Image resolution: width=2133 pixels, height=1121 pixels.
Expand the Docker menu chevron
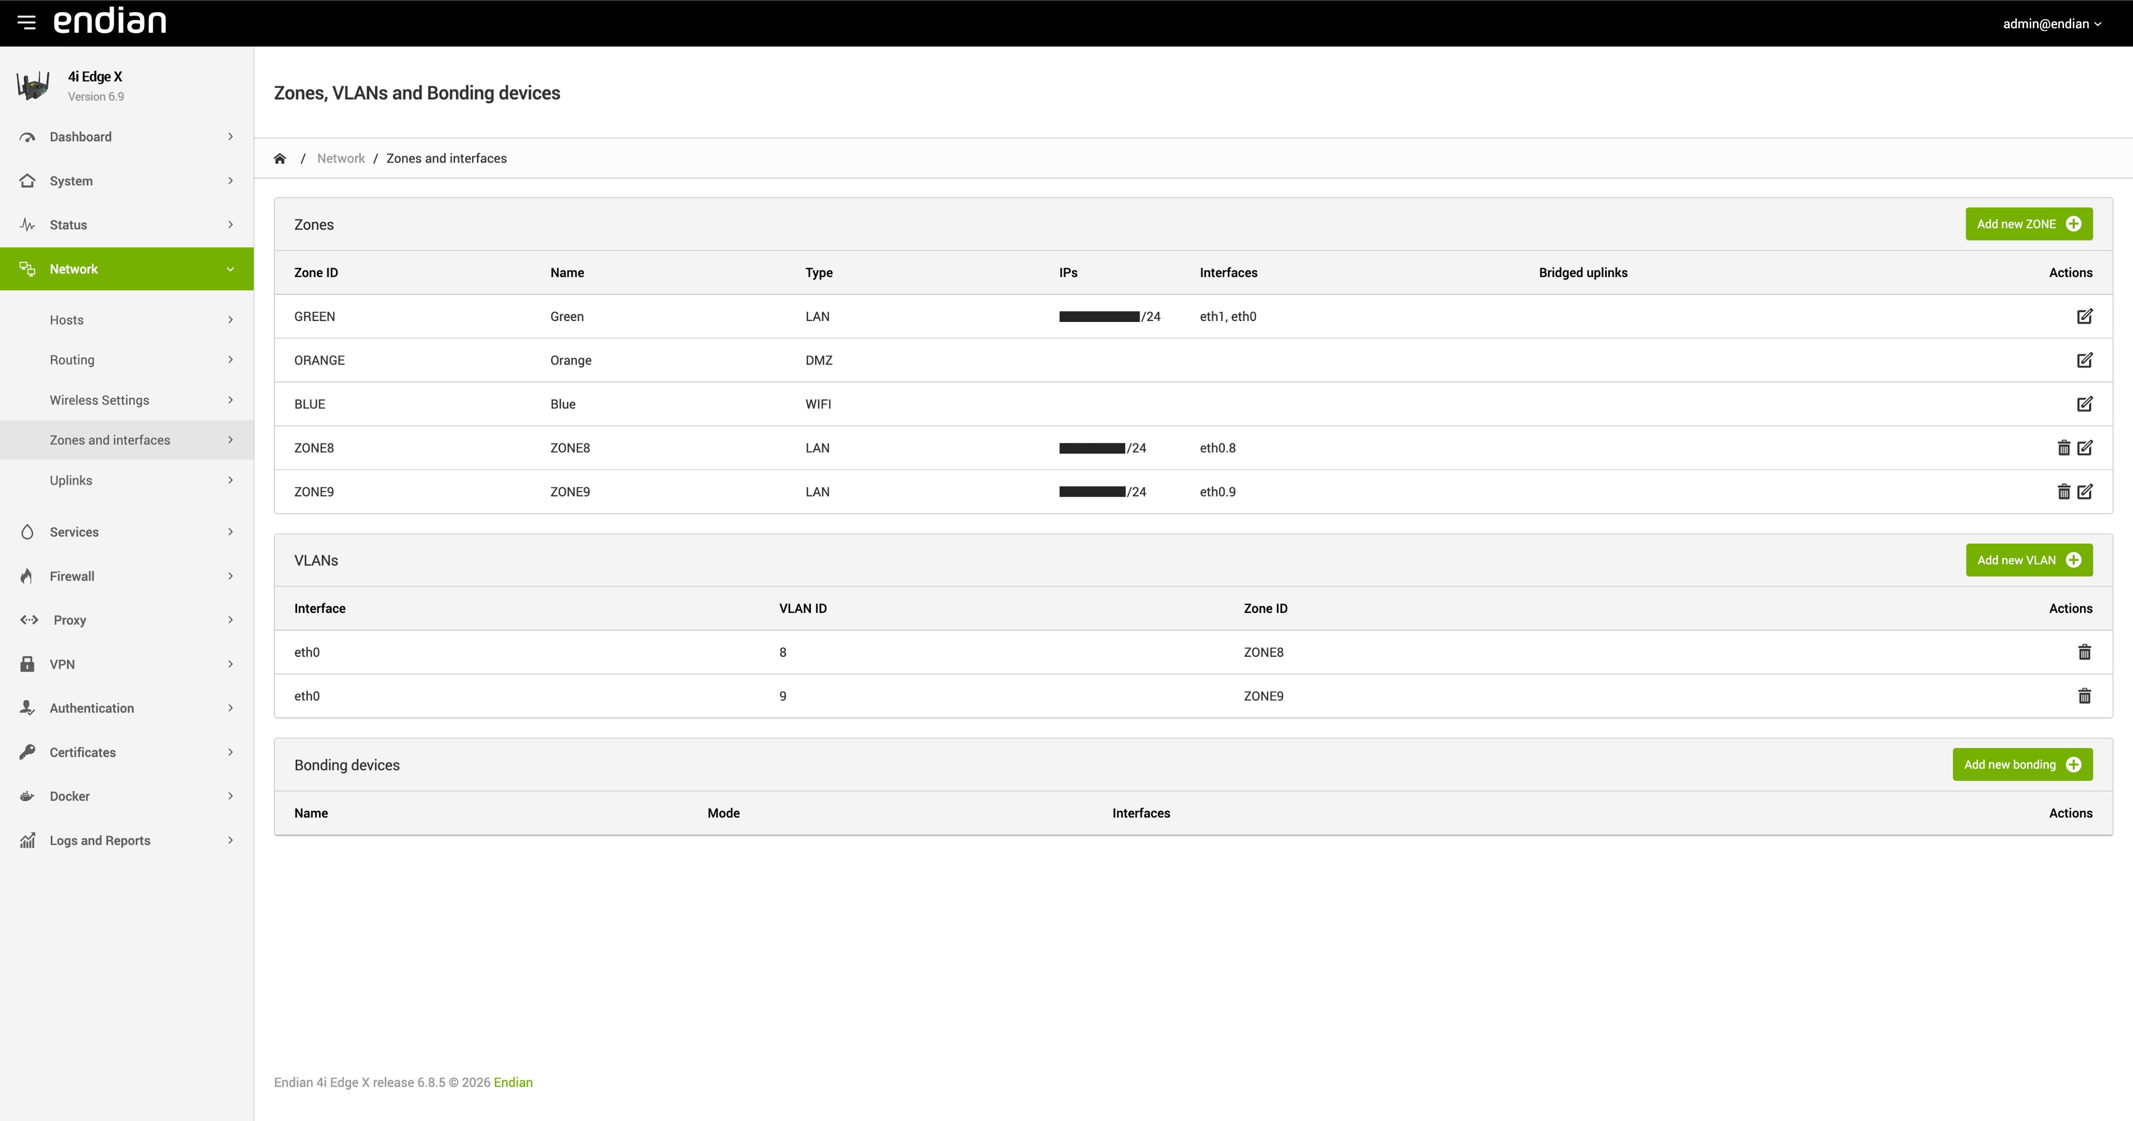(230, 796)
